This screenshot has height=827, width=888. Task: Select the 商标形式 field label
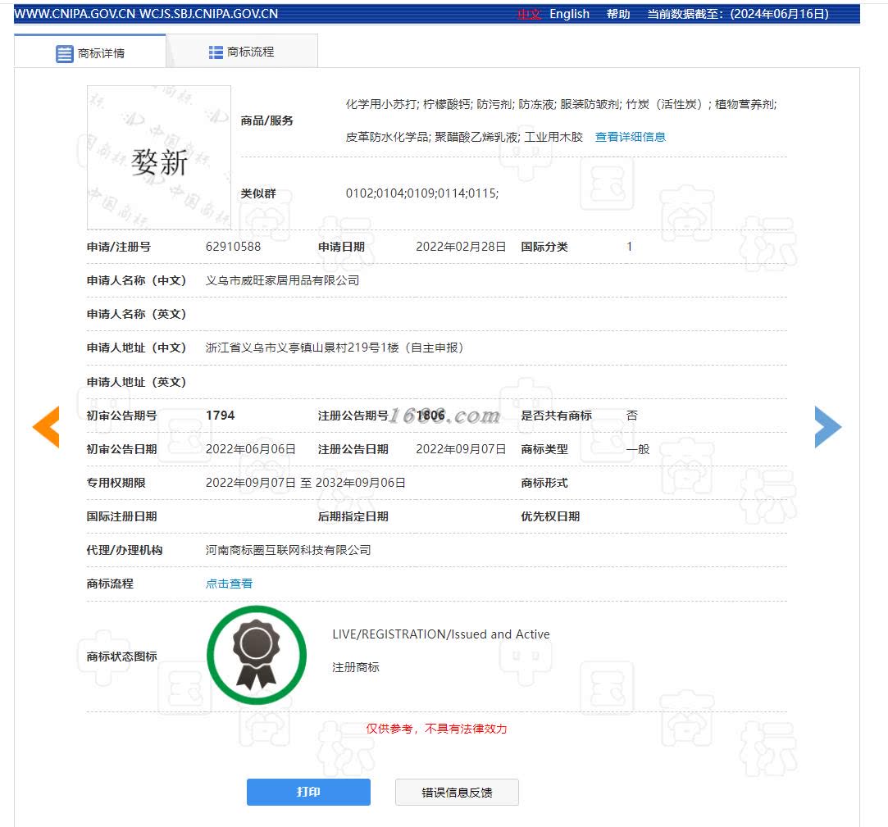click(544, 483)
